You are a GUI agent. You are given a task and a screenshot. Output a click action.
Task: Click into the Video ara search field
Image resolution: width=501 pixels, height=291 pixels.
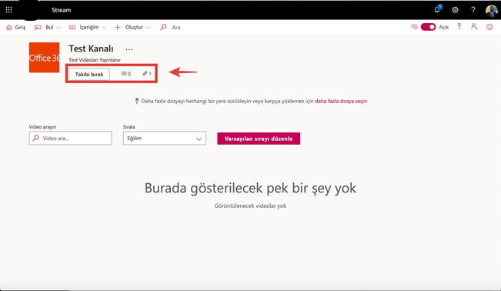70,138
